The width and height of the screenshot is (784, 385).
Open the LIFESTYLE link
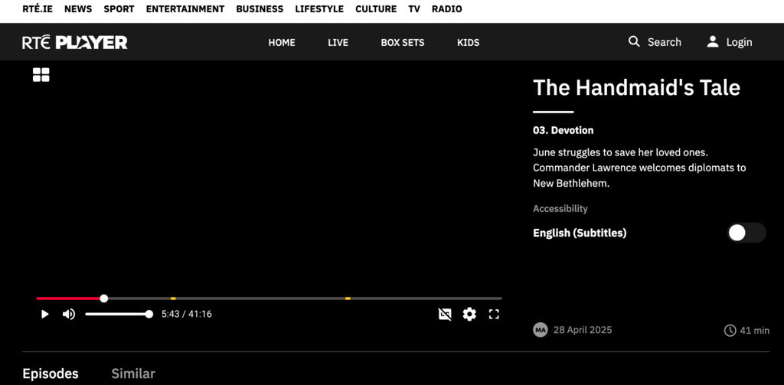(x=319, y=9)
